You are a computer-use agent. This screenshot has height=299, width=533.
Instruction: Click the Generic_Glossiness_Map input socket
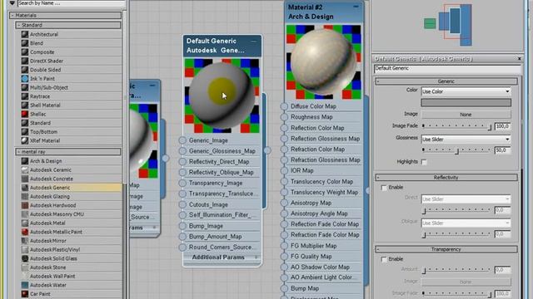[182, 151]
